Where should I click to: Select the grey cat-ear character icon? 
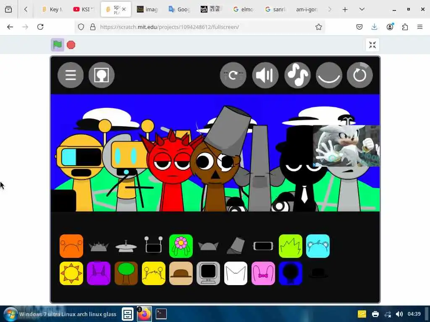coord(208,246)
